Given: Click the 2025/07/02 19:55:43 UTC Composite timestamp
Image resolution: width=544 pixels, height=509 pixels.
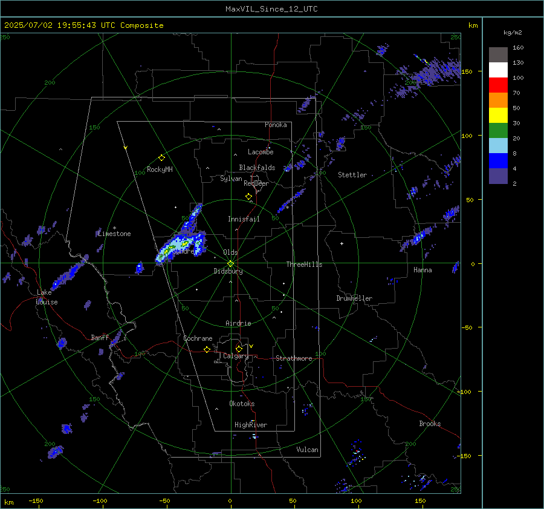Looking at the screenshot, I should click(83, 25).
